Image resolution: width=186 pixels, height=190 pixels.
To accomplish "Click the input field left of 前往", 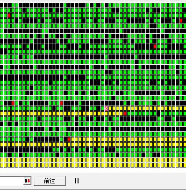I will pos(12,181).
